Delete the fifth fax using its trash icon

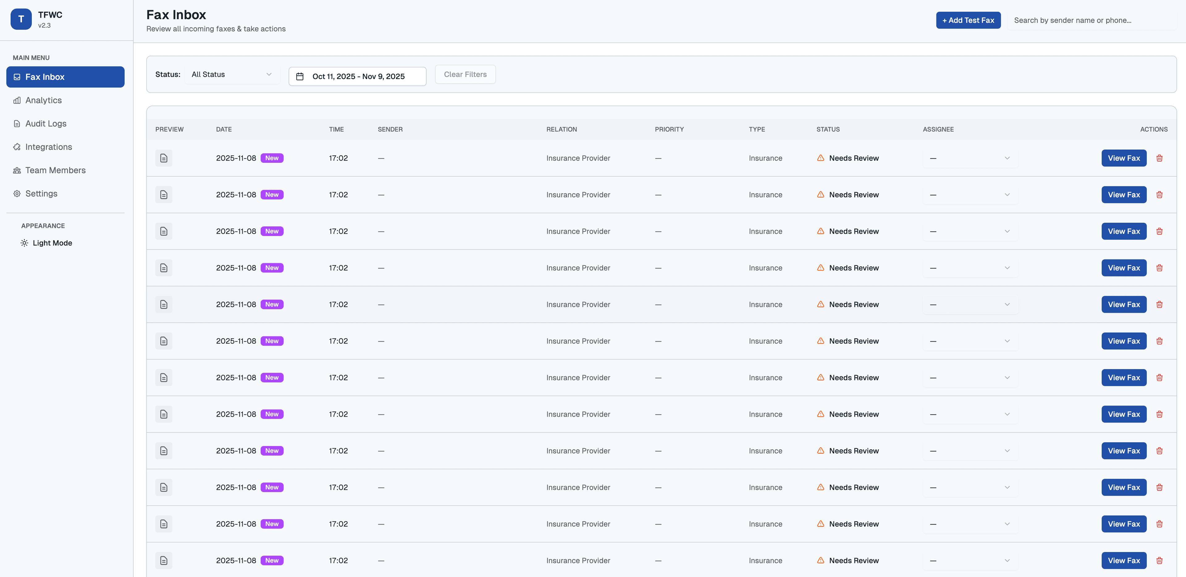coord(1159,304)
